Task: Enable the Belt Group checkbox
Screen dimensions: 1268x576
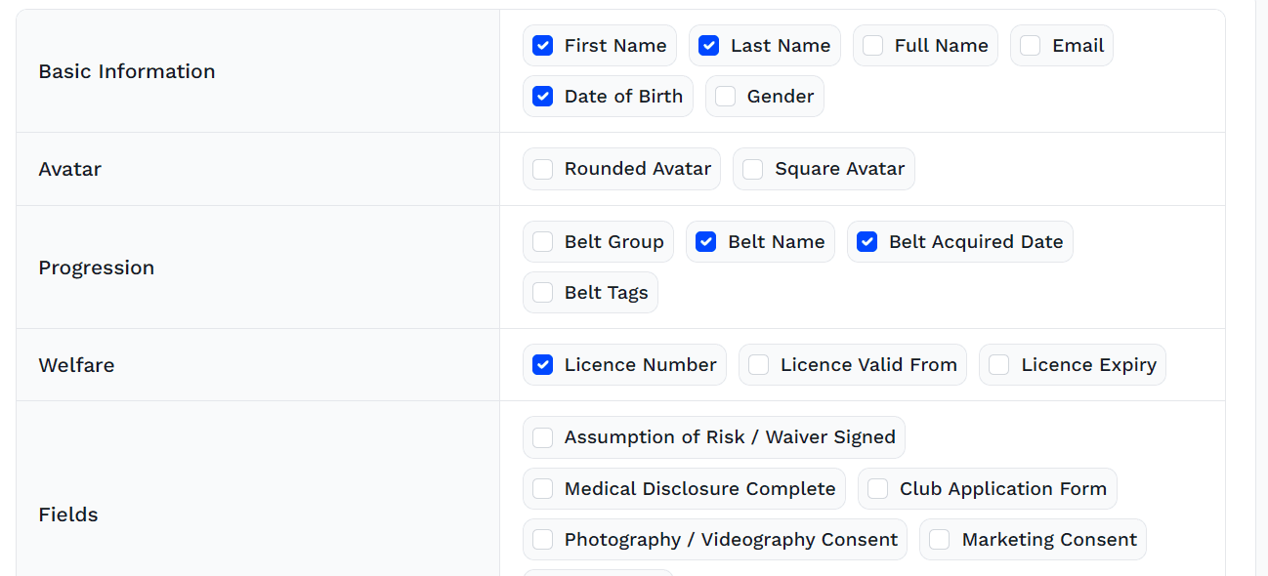Action: point(543,242)
